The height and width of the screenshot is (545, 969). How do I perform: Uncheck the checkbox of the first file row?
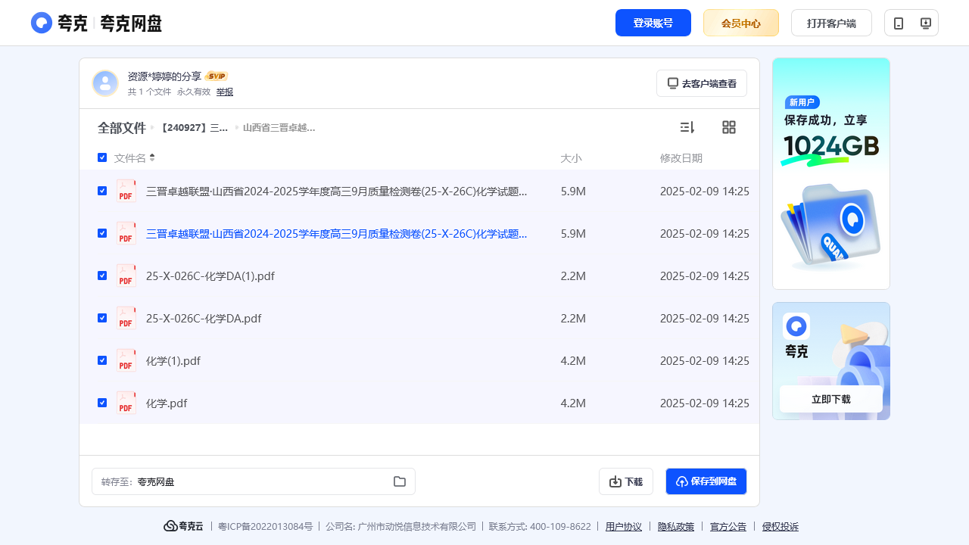102,191
